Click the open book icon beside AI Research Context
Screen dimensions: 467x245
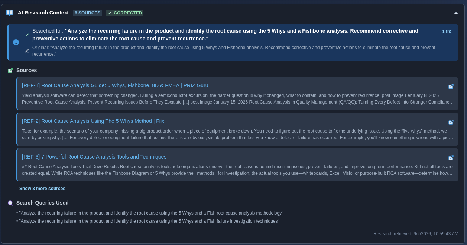coord(10,13)
